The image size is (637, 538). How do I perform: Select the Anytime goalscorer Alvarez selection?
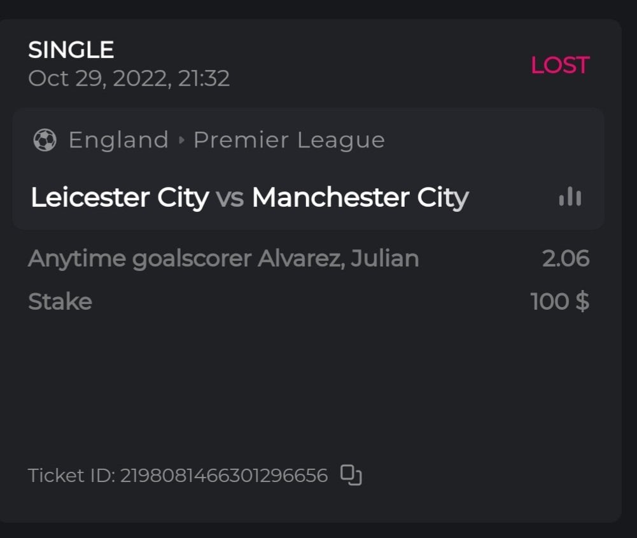click(223, 259)
